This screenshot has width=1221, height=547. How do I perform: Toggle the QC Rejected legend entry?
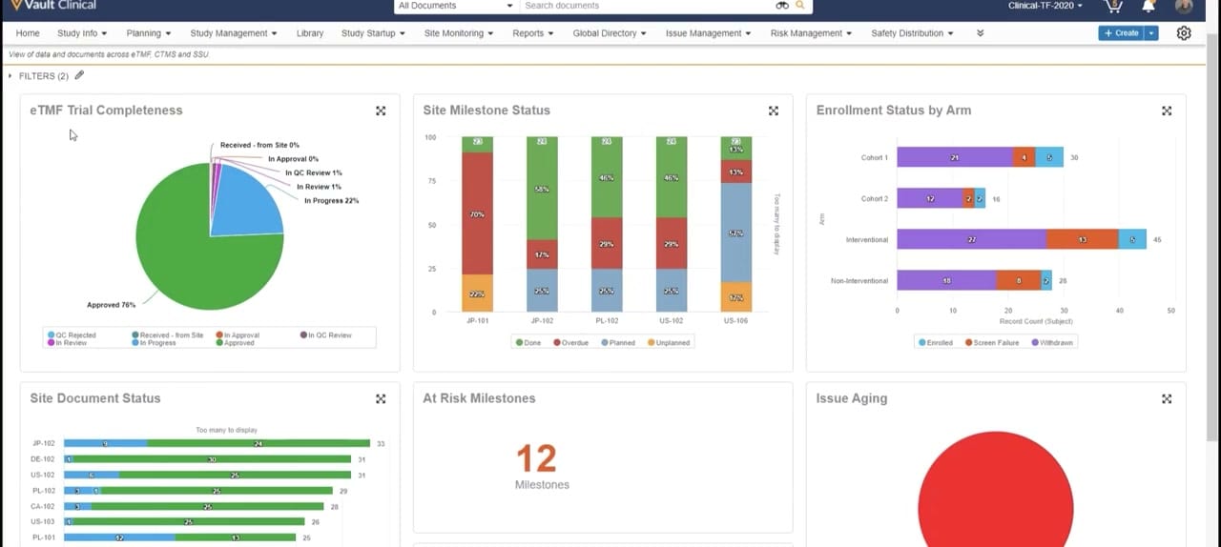[72, 334]
